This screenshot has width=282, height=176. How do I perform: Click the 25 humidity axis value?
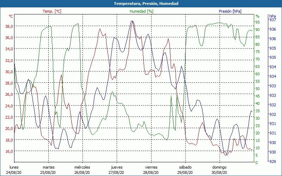point(258,126)
